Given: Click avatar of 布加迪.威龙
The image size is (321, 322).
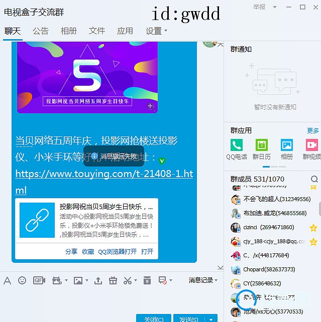Looking at the screenshot, I should [236, 213].
